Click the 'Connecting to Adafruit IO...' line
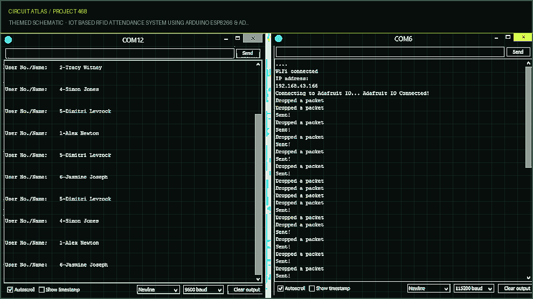533x299 pixels. [x=352, y=93]
